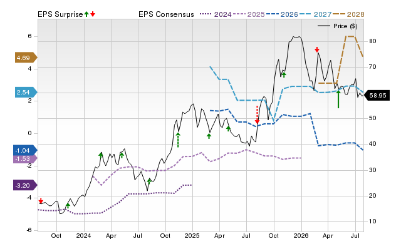Click the EPS Surprise legend title
Screen dimensions: 401x239
(60, 14)
